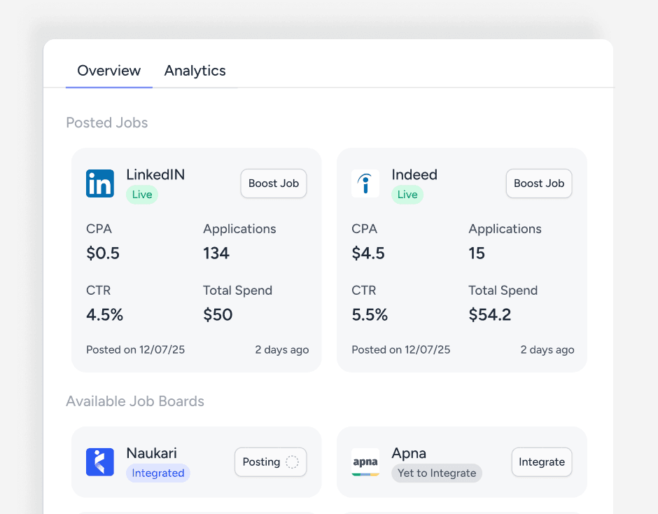
Task: Click 2 days ago in LinkedIN card
Action: [x=282, y=350]
